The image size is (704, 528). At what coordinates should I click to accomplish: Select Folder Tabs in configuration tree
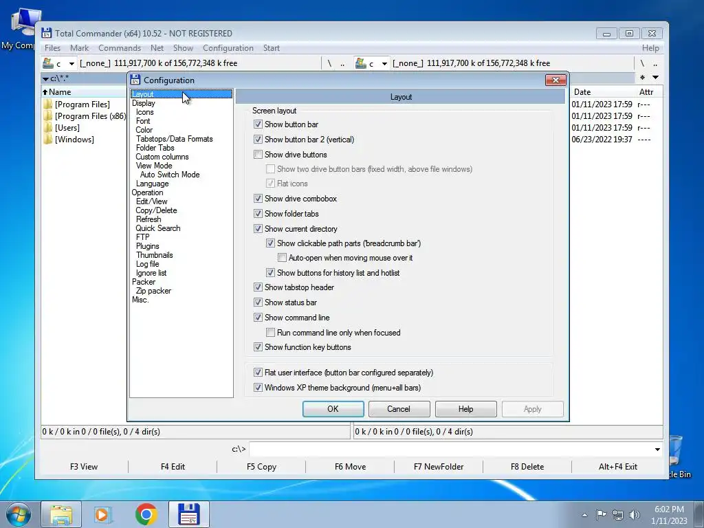pos(155,148)
